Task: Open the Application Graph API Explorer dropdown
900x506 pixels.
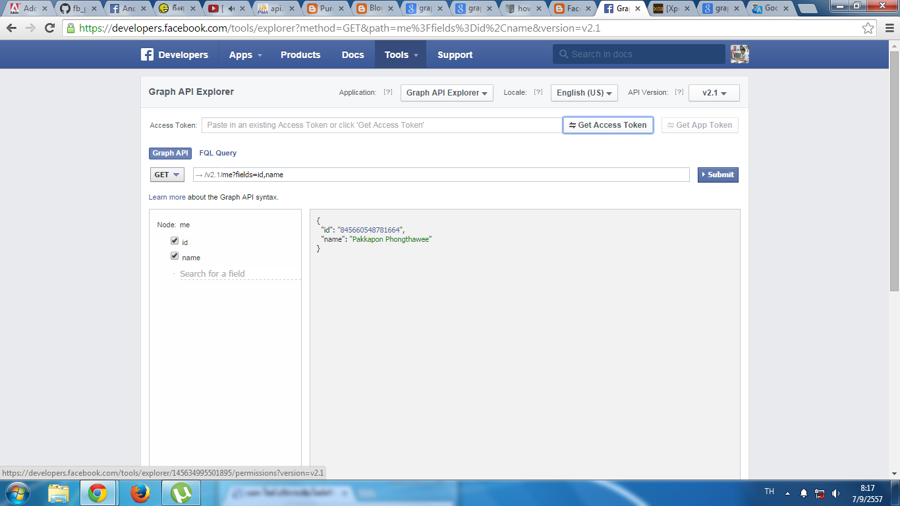Action: point(447,93)
